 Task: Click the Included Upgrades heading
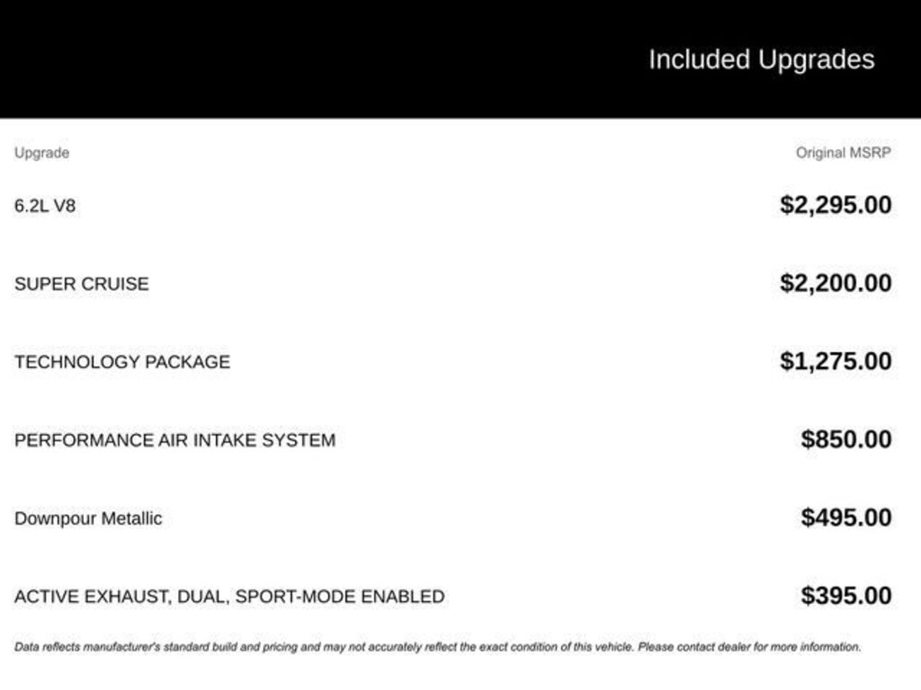[x=761, y=59]
